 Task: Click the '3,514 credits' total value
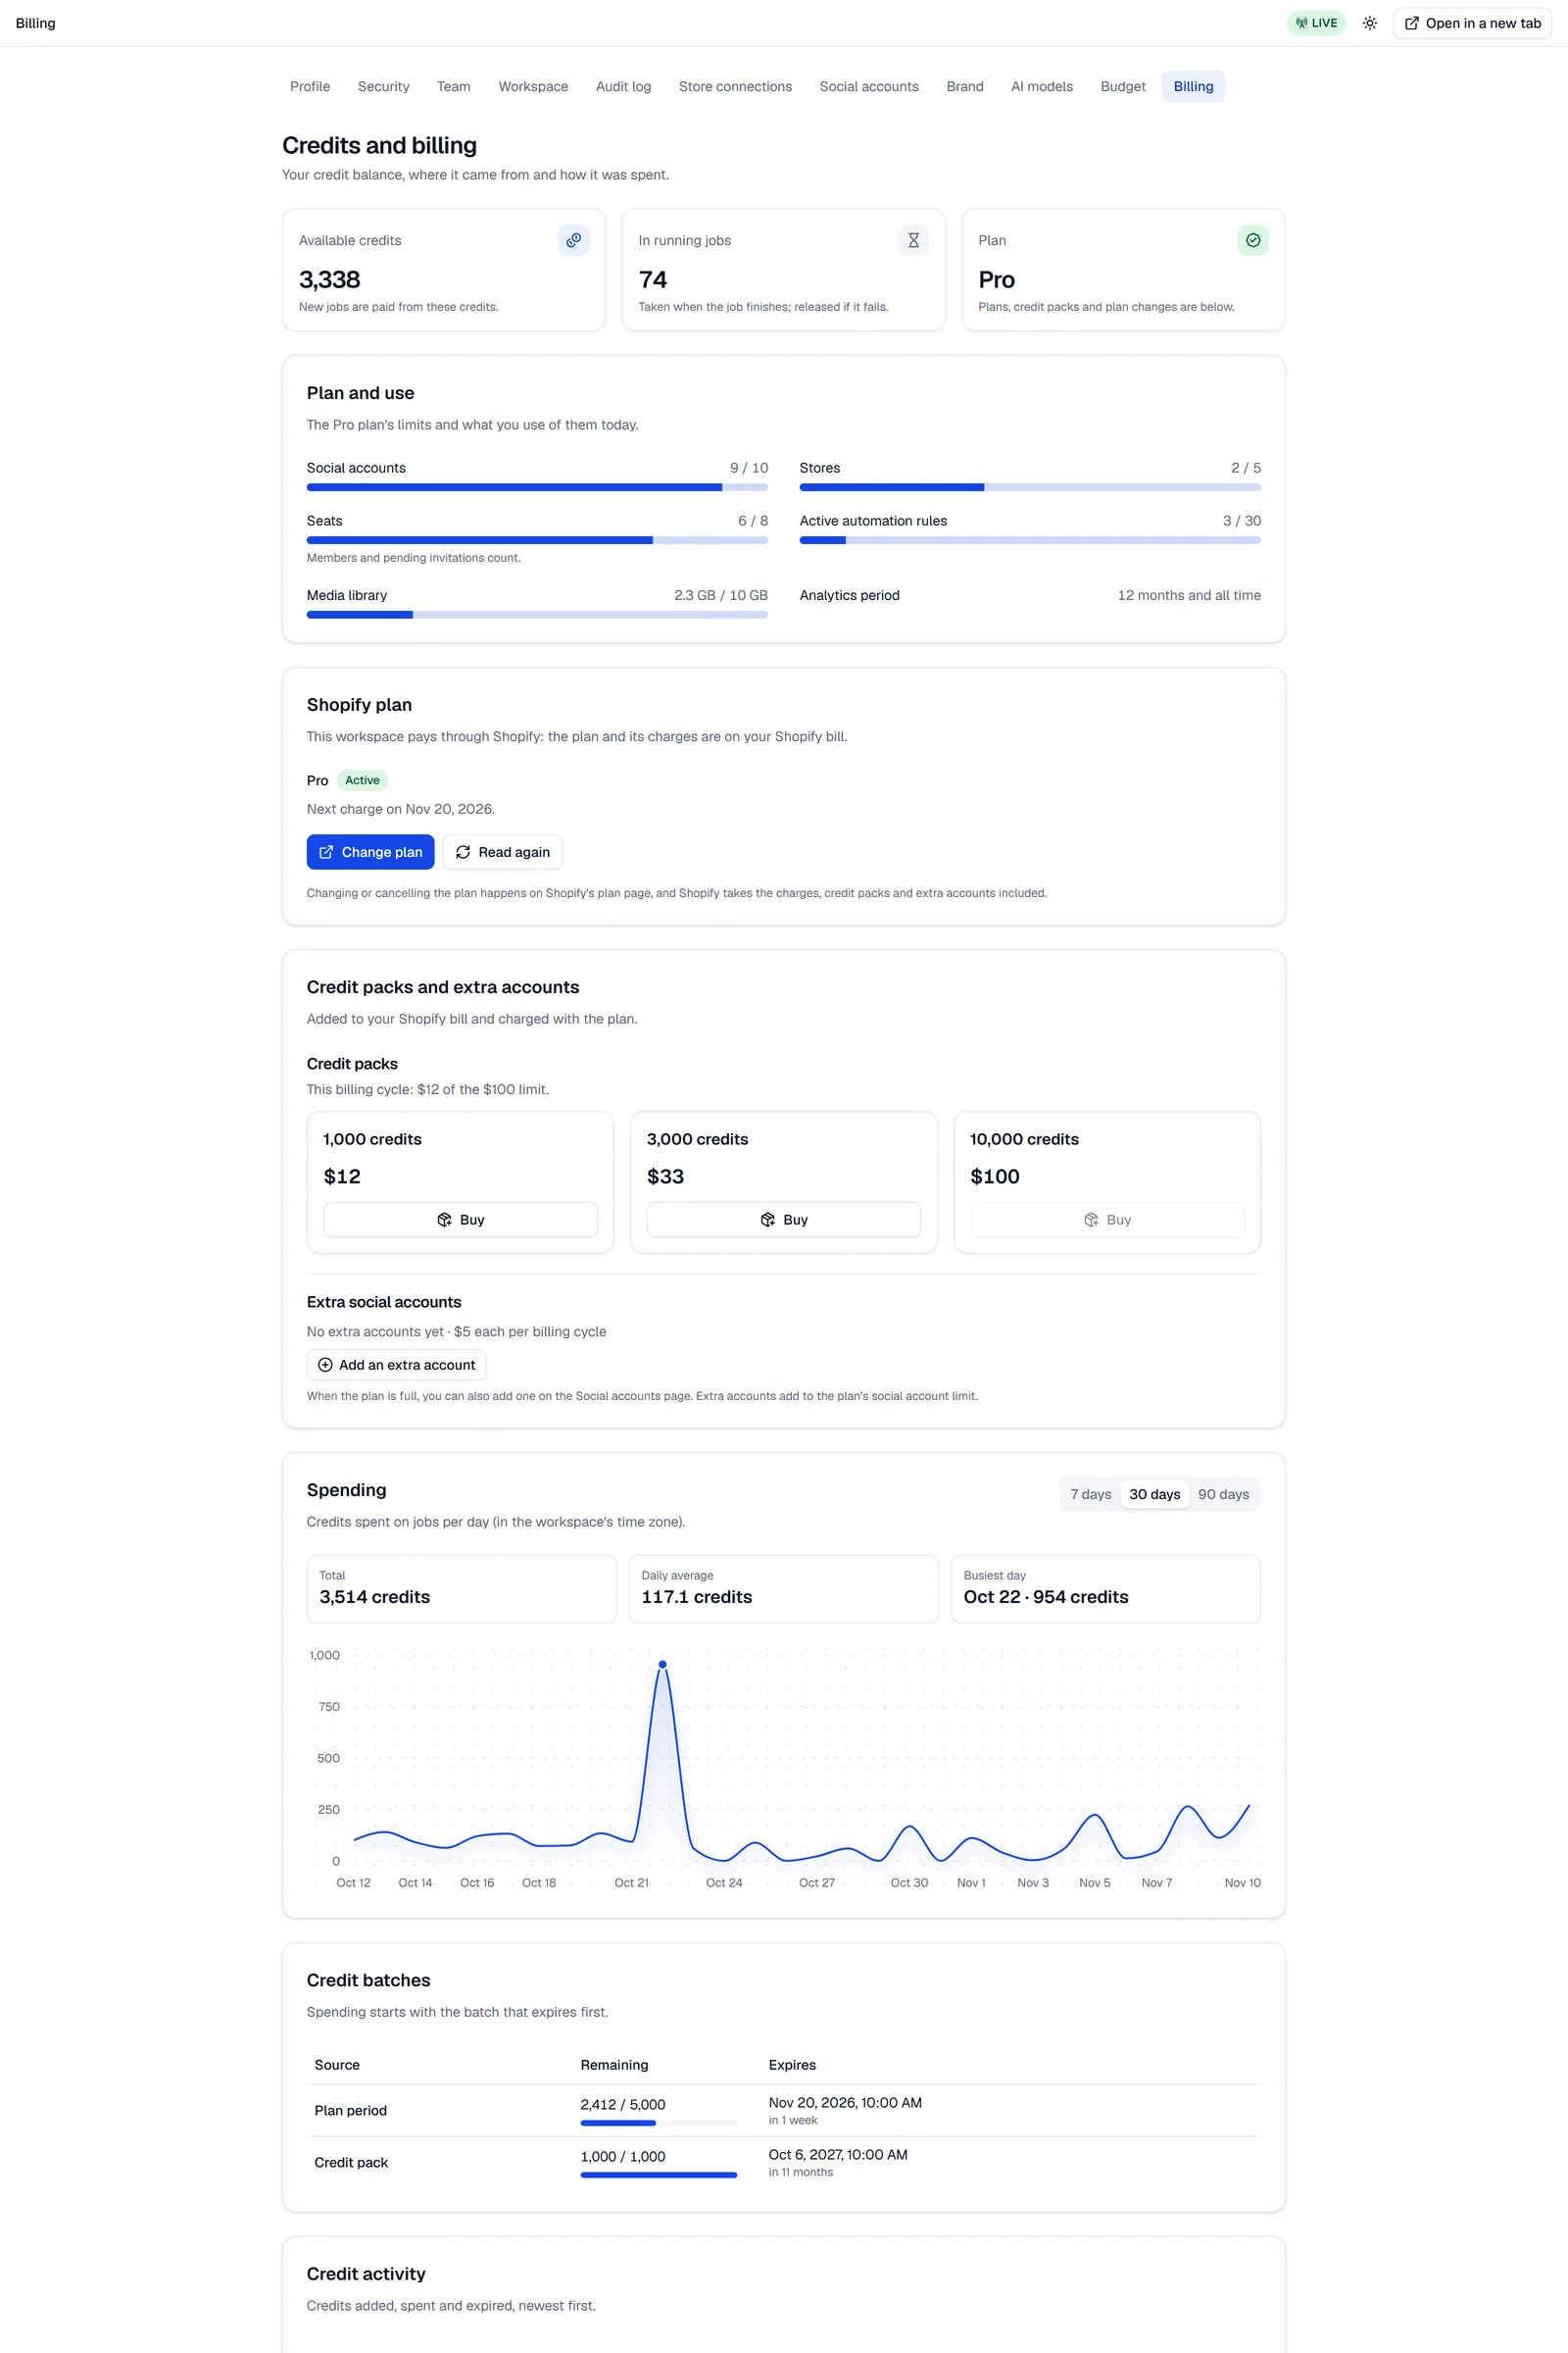point(375,1597)
